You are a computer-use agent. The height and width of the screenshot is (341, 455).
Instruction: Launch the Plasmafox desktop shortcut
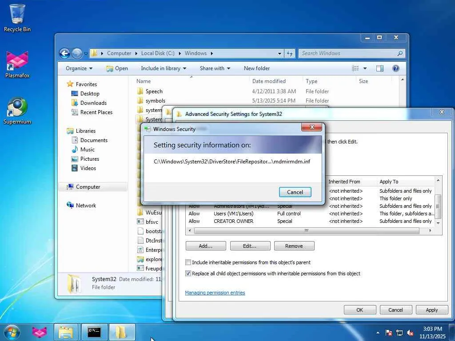tap(17, 64)
